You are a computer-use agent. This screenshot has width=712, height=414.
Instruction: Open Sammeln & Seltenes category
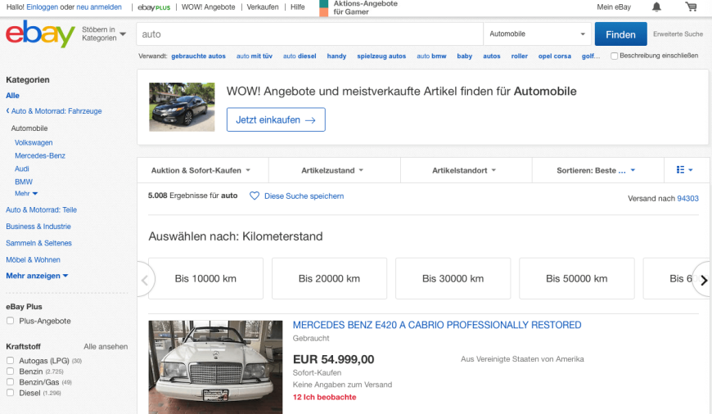point(38,243)
